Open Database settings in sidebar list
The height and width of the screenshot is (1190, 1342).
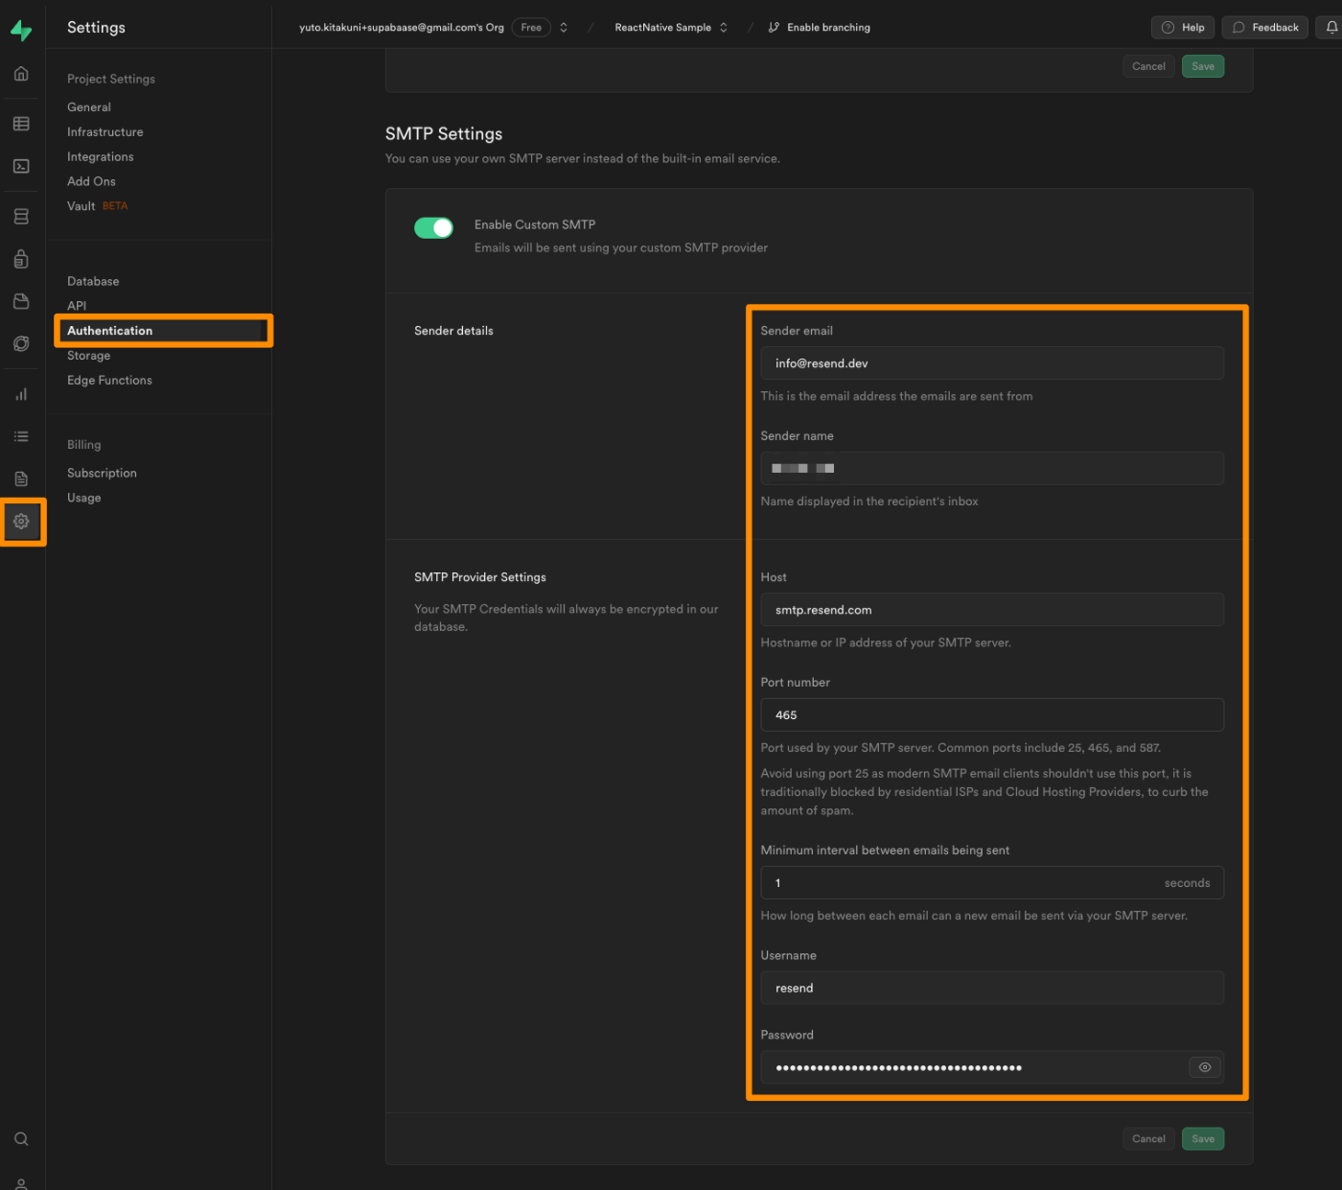pos(93,281)
